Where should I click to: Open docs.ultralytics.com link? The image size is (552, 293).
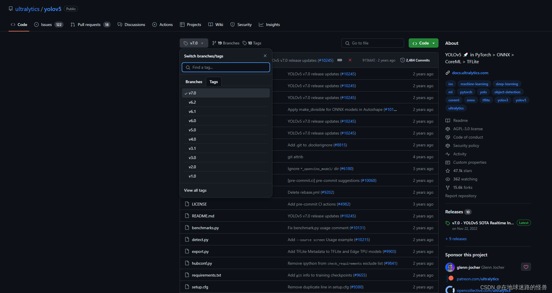(x=470, y=73)
